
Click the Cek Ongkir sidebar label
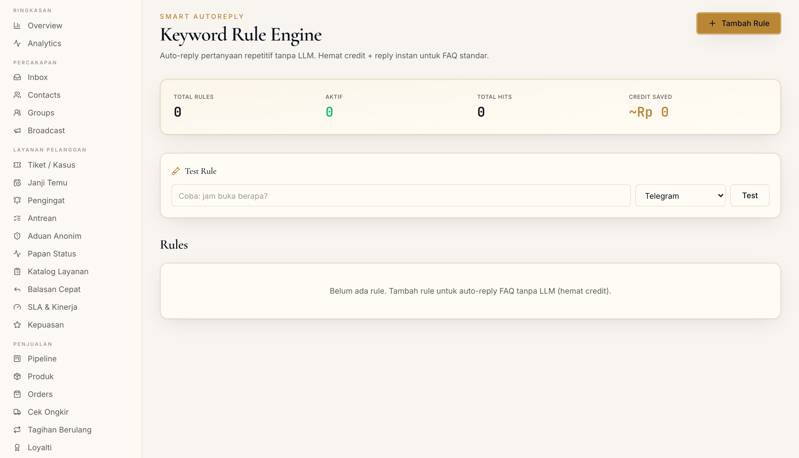48,412
